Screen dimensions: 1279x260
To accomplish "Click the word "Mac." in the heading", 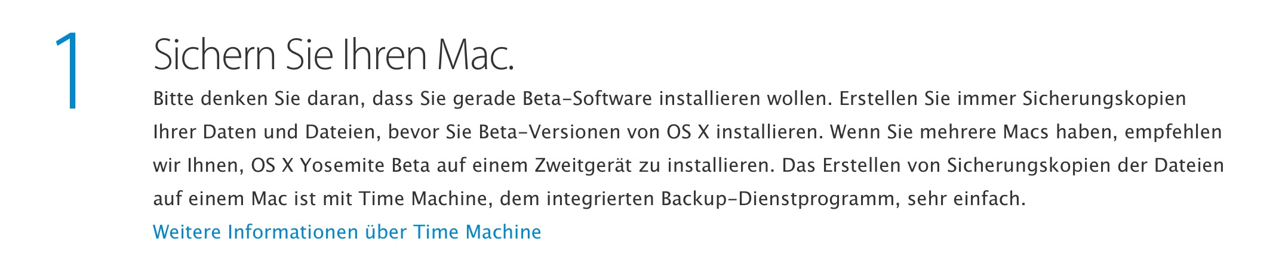I will (475, 55).
